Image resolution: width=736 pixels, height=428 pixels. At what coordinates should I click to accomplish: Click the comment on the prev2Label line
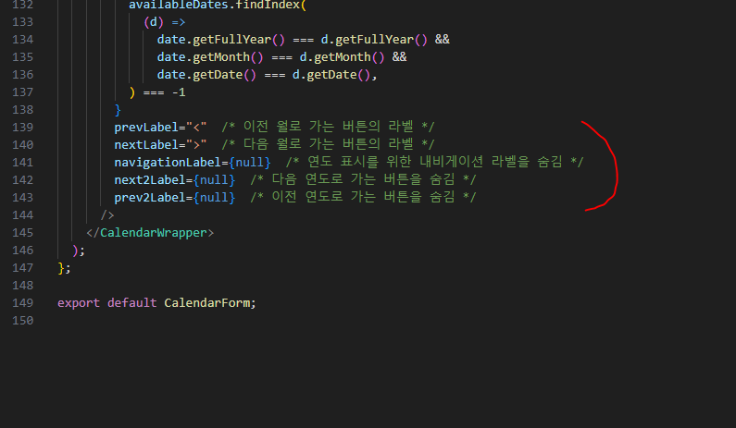click(x=363, y=197)
